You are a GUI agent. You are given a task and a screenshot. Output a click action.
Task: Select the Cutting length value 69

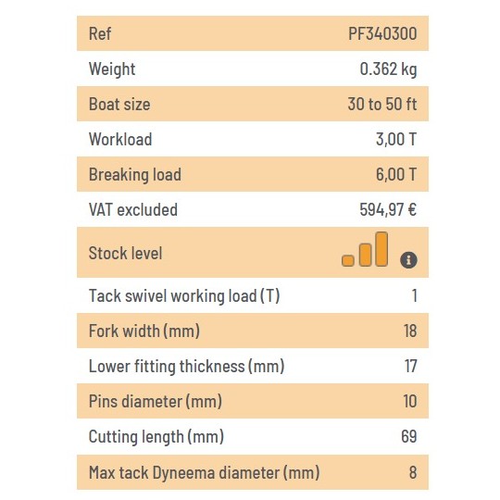pos(409,436)
